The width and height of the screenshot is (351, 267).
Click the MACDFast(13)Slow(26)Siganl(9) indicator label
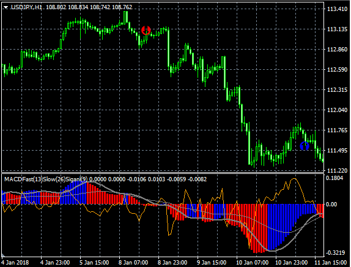coord(46,179)
